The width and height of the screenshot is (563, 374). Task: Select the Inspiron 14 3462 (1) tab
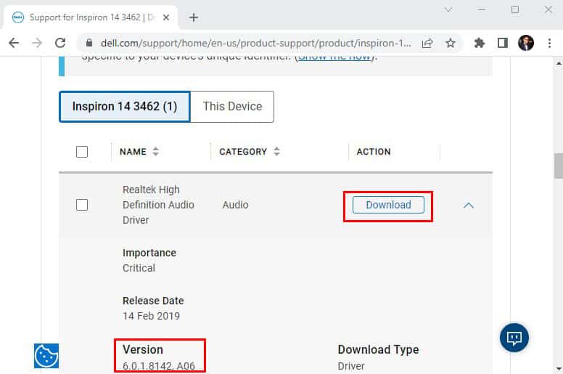pos(125,106)
